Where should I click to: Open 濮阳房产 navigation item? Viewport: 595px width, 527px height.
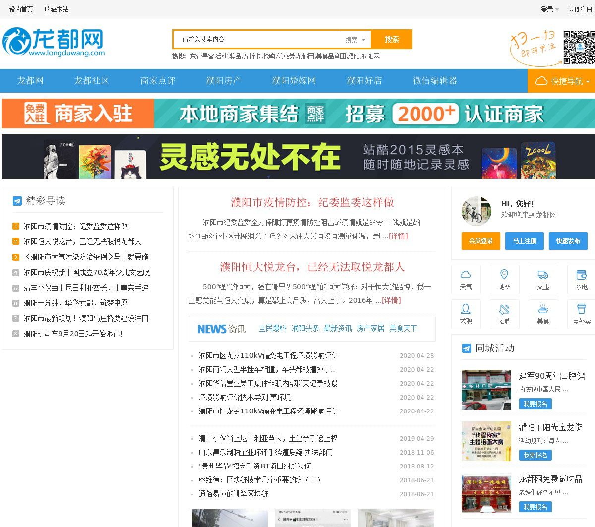(x=224, y=81)
